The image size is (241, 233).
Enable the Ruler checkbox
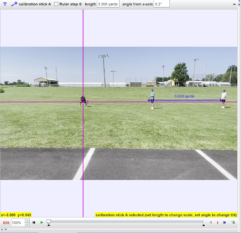click(56, 4)
